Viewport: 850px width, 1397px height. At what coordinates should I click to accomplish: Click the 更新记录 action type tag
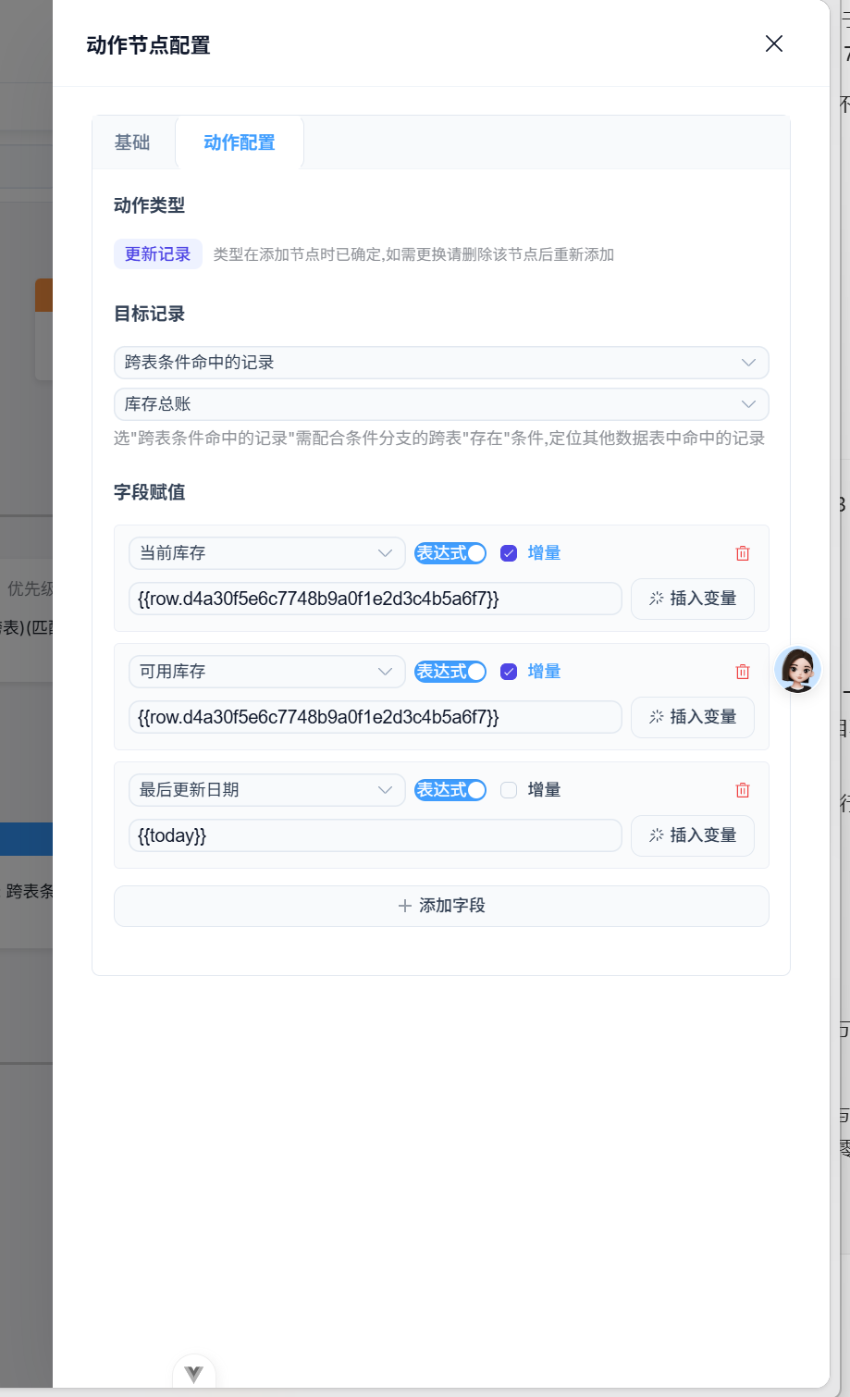pyautogui.click(x=158, y=254)
